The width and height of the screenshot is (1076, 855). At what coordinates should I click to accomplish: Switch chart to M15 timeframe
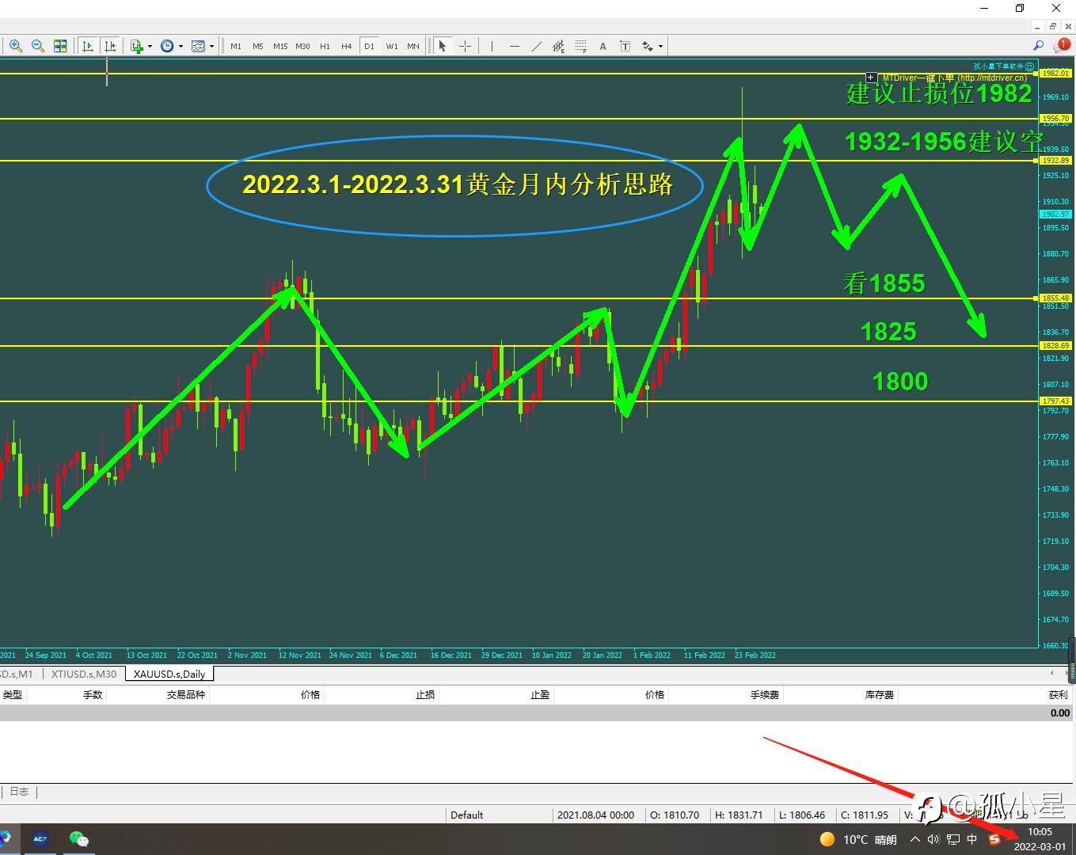[280, 46]
